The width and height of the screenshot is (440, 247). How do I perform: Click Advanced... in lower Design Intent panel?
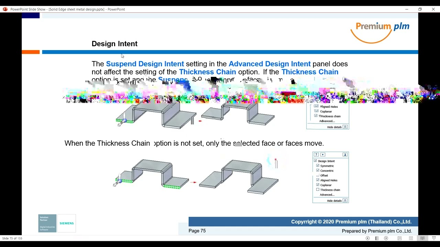tap(327, 195)
